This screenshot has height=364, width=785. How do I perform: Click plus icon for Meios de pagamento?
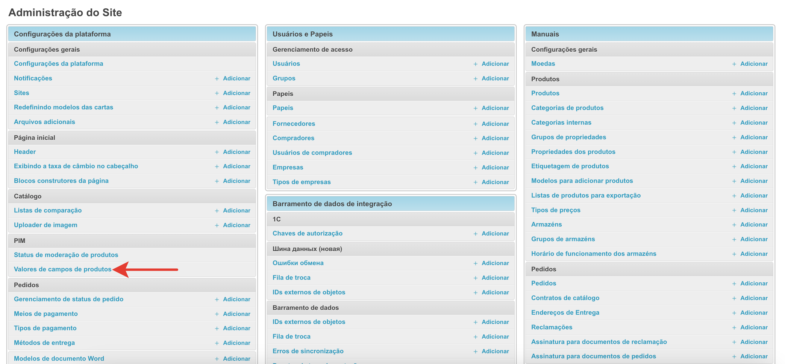point(217,314)
